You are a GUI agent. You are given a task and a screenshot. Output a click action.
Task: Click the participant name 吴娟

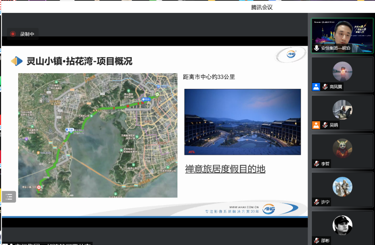pyautogui.click(x=334, y=125)
